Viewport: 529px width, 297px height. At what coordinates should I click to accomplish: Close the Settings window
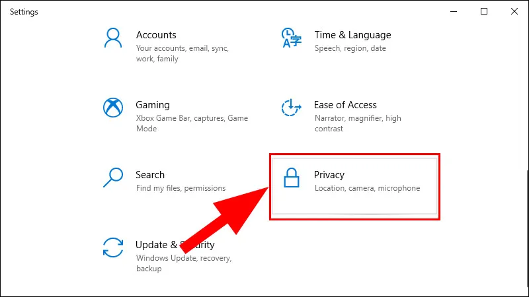tap(514, 11)
